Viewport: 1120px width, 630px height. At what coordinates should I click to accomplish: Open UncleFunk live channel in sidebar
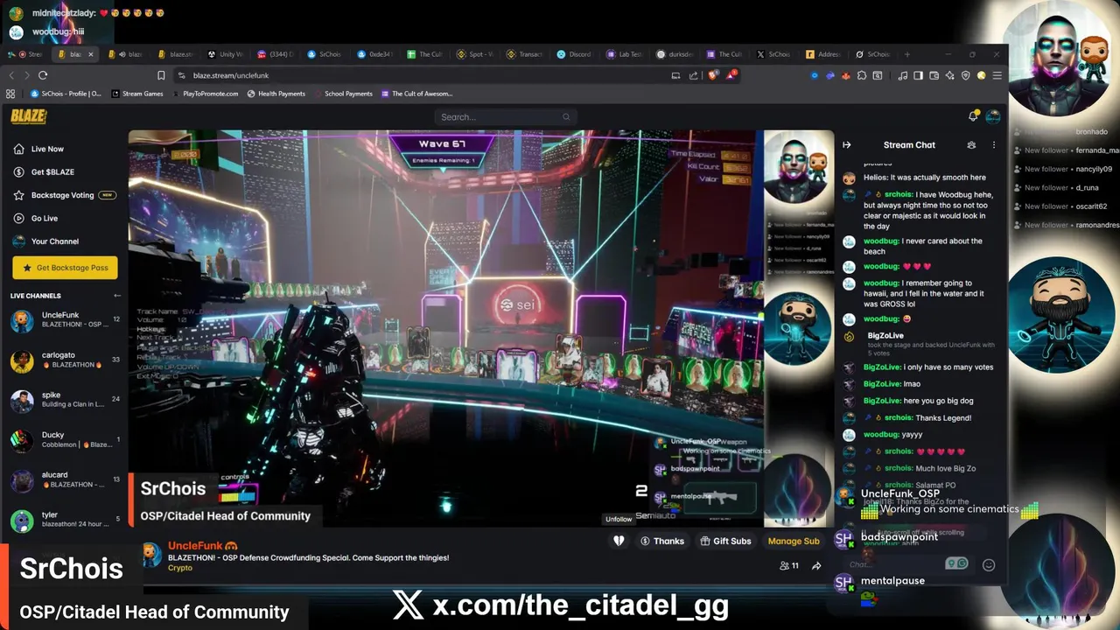coord(65,319)
